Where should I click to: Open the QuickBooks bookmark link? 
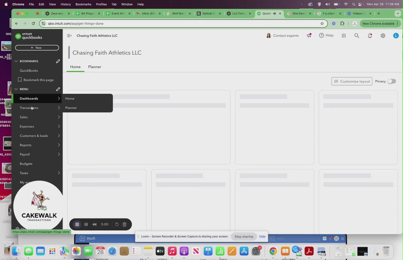(x=29, y=70)
